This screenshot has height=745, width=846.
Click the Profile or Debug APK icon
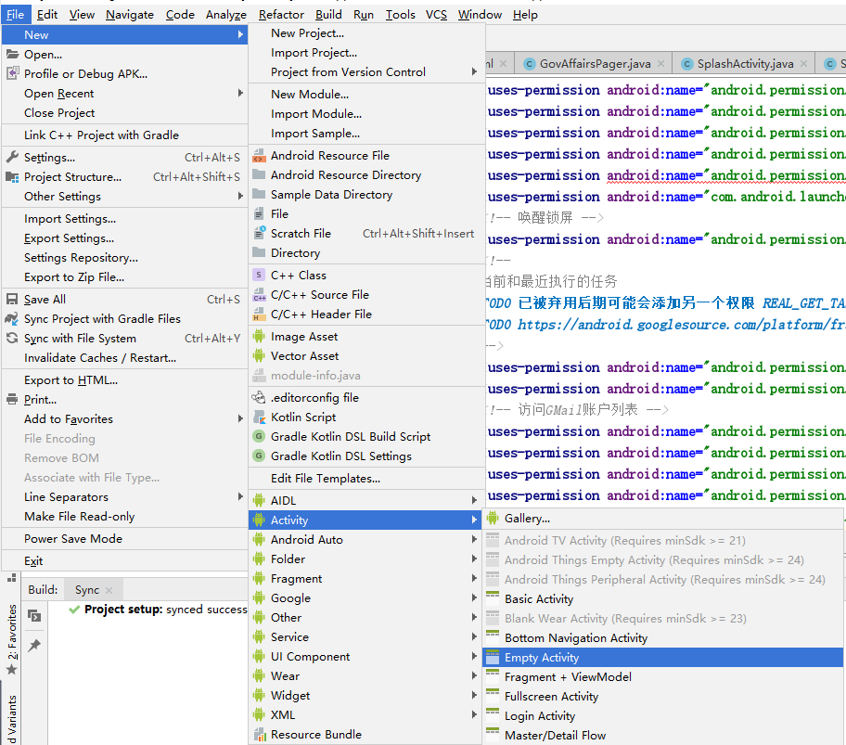click(x=12, y=73)
